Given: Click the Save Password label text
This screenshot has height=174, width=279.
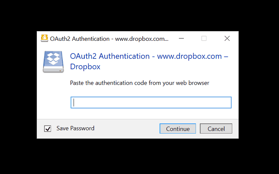Looking at the screenshot, I should coord(75,128).
